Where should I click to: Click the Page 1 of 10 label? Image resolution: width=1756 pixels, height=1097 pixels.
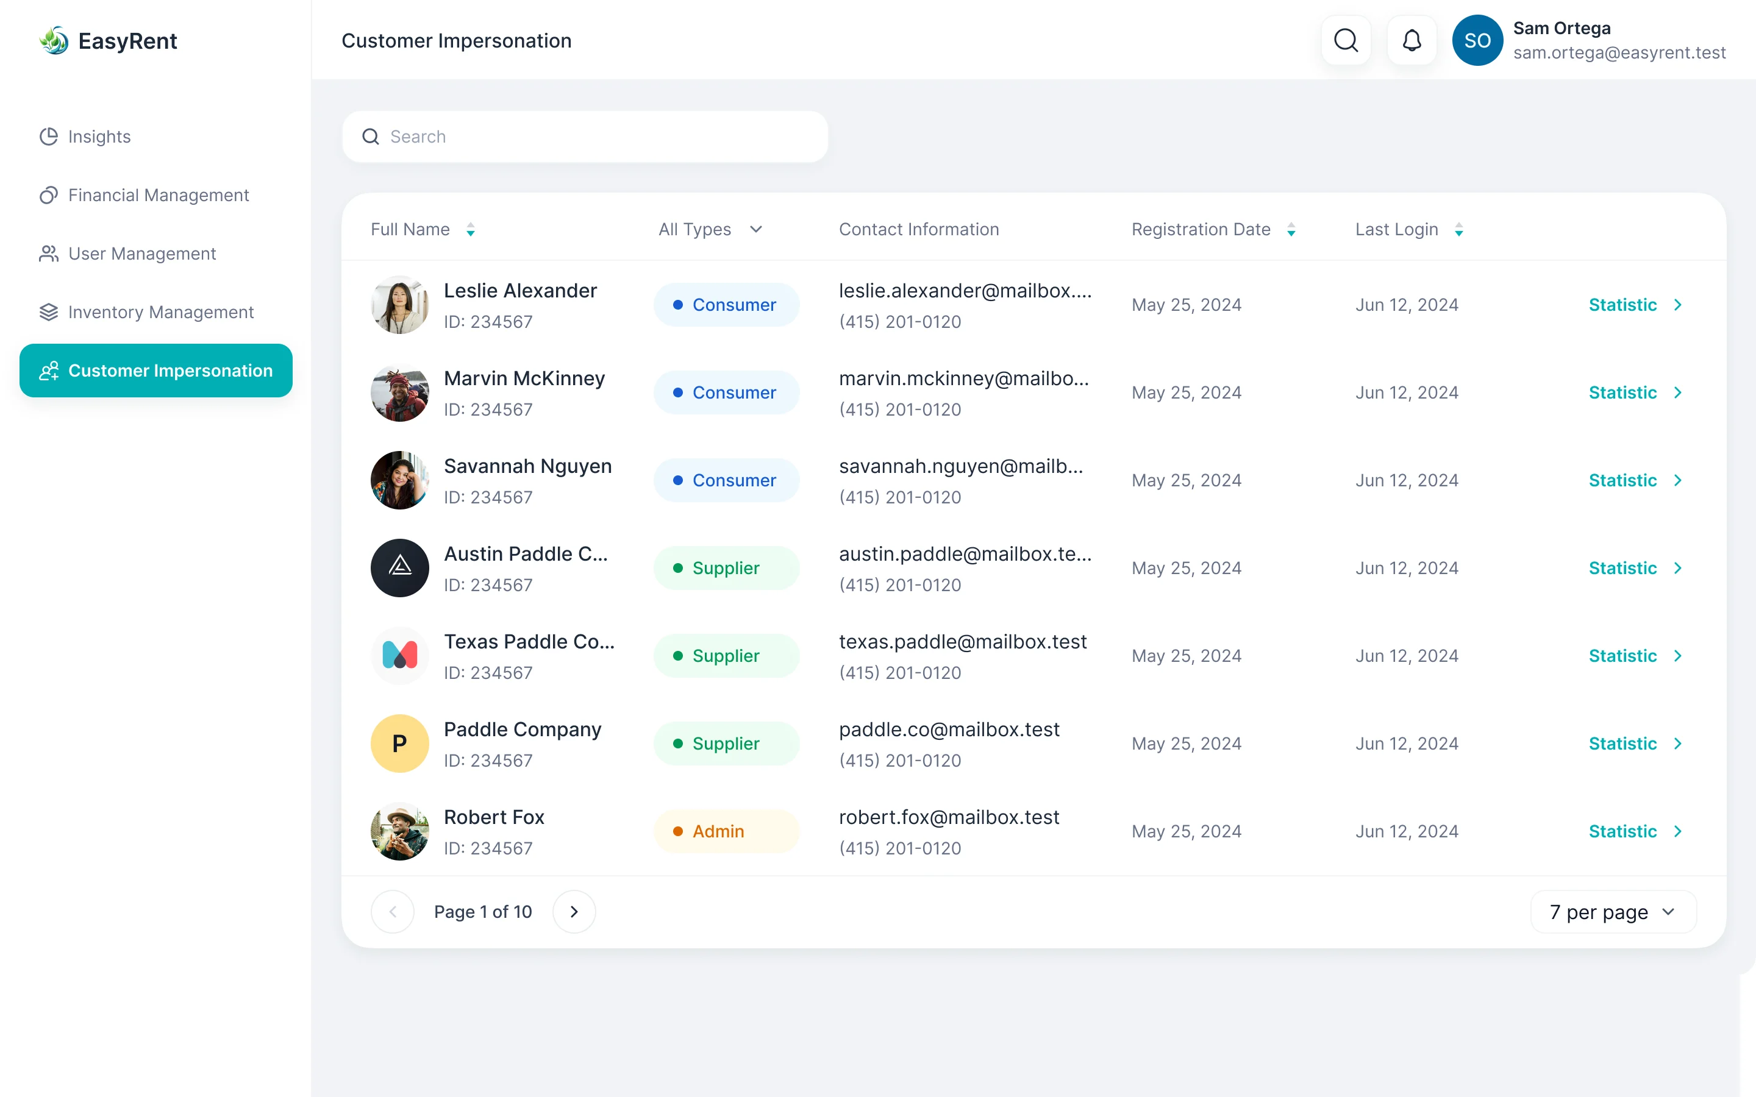tap(482, 912)
